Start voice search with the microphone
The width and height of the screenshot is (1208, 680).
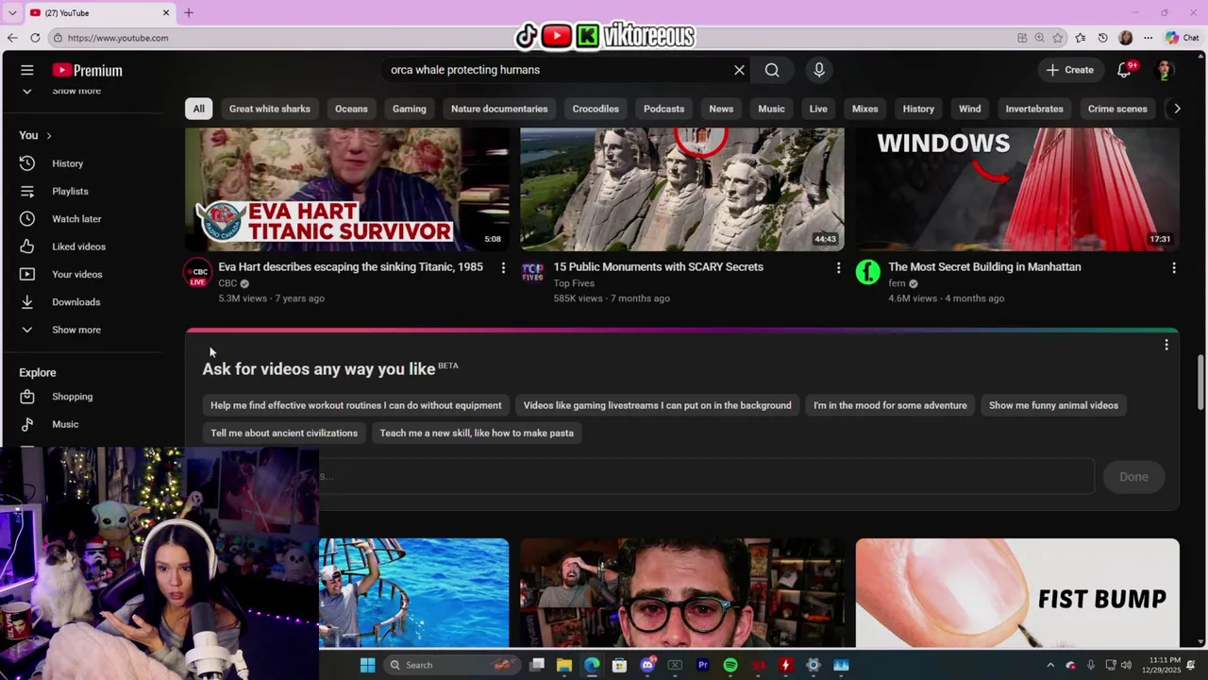pyautogui.click(x=819, y=70)
